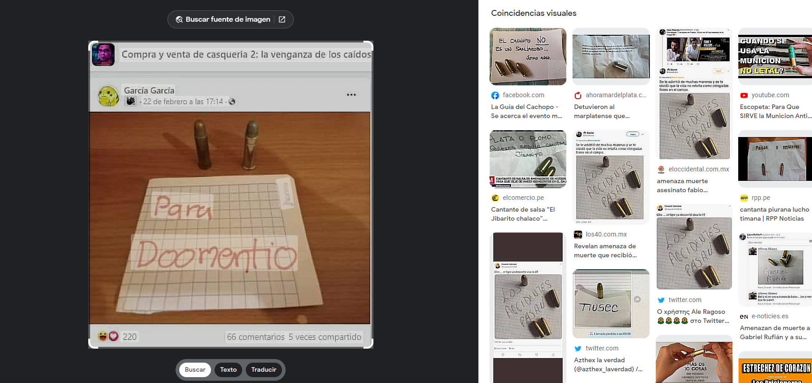This screenshot has width=812, height=383.
Task: Open the 'O χρήστης Ale Ragoso' title
Action: click(693, 317)
